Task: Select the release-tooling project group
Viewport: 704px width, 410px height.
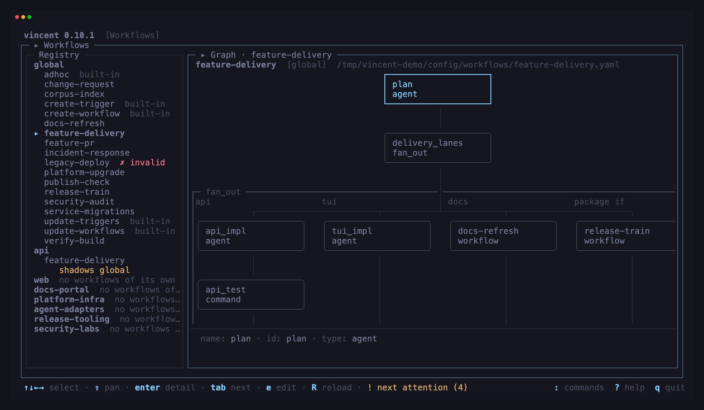Action: 72,319
